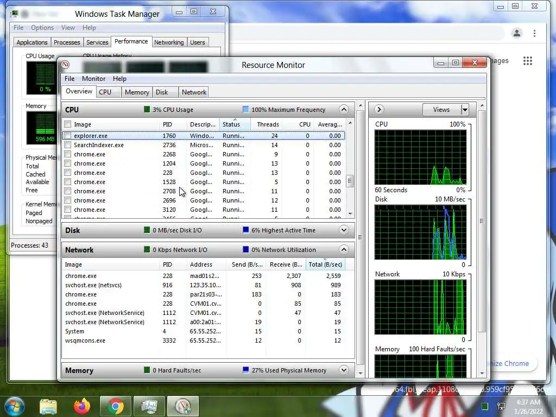This screenshot has height=417, width=556.
Task: Check chrome.exe PID 2708 checkbox
Action: [x=67, y=191]
